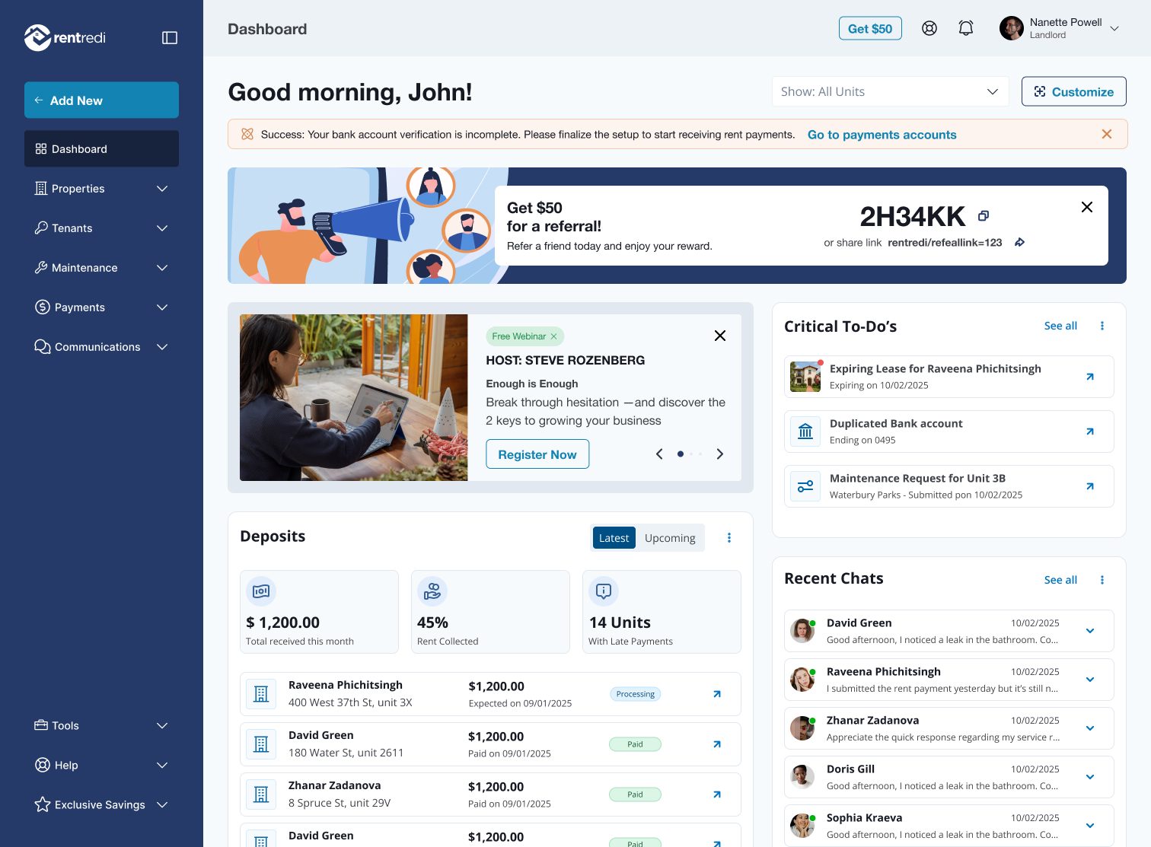Open Exclusive Savings in the sidebar
1151x847 pixels.
click(101, 805)
